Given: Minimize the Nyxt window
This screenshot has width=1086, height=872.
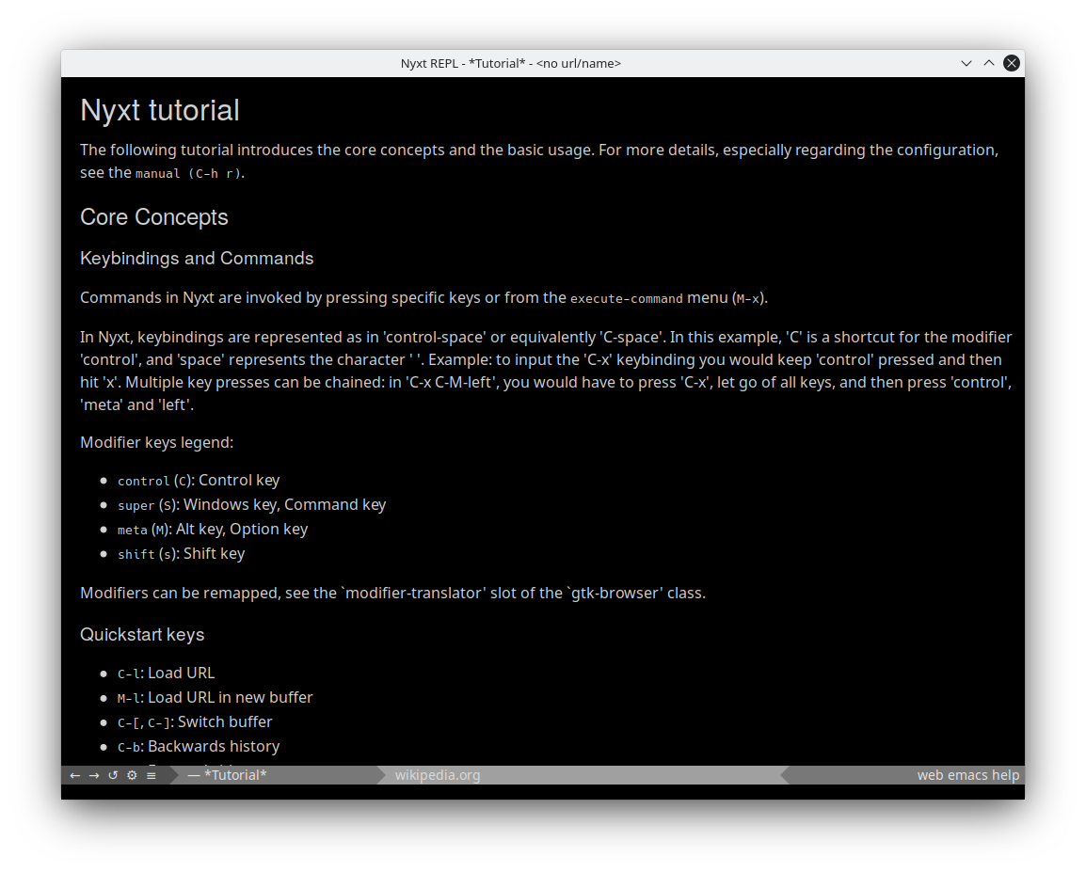Looking at the screenshot, I should point(966,63).
